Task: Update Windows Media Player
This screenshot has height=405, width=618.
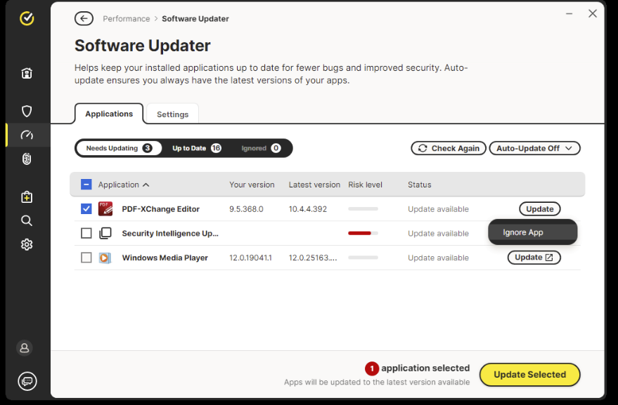Action: pos(534,258)
